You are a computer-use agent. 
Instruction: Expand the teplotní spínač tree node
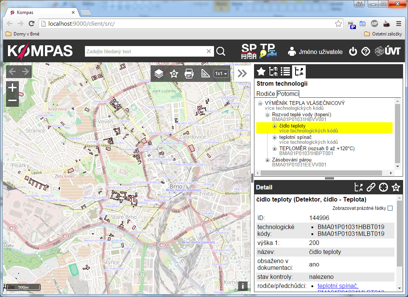(275, 137)
